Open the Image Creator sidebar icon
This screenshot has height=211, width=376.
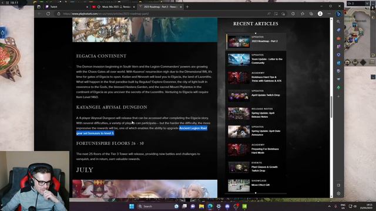338,71
